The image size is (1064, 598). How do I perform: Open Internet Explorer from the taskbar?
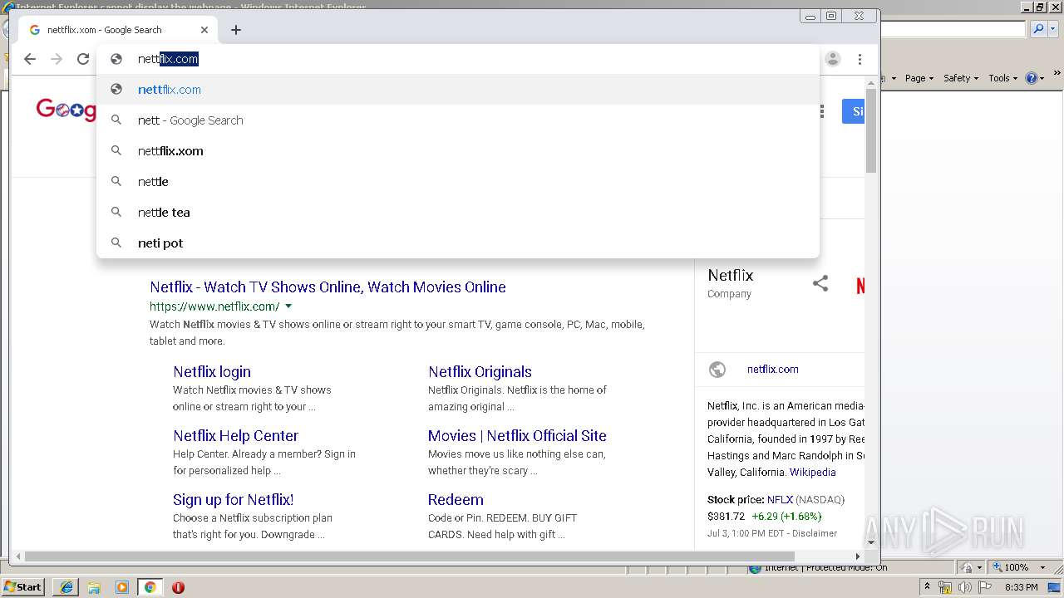66,587
